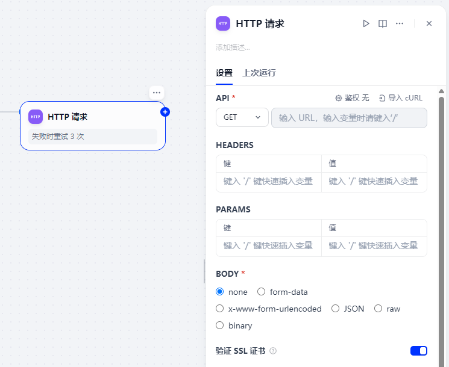The image size is (449, 367).
Task: Select form-data body type
Action: click(261, 292)
